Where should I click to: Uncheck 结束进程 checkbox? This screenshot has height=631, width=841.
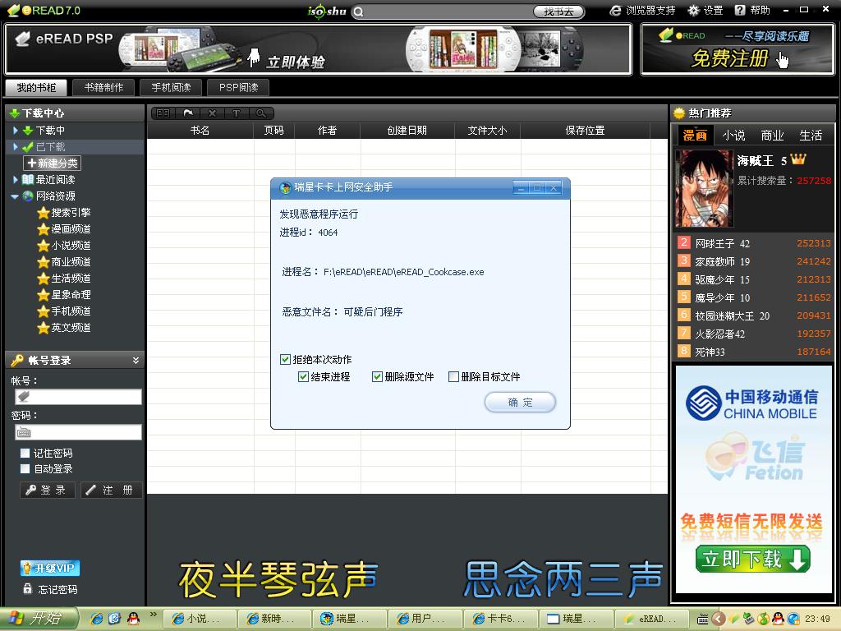[x=303, y=376]
